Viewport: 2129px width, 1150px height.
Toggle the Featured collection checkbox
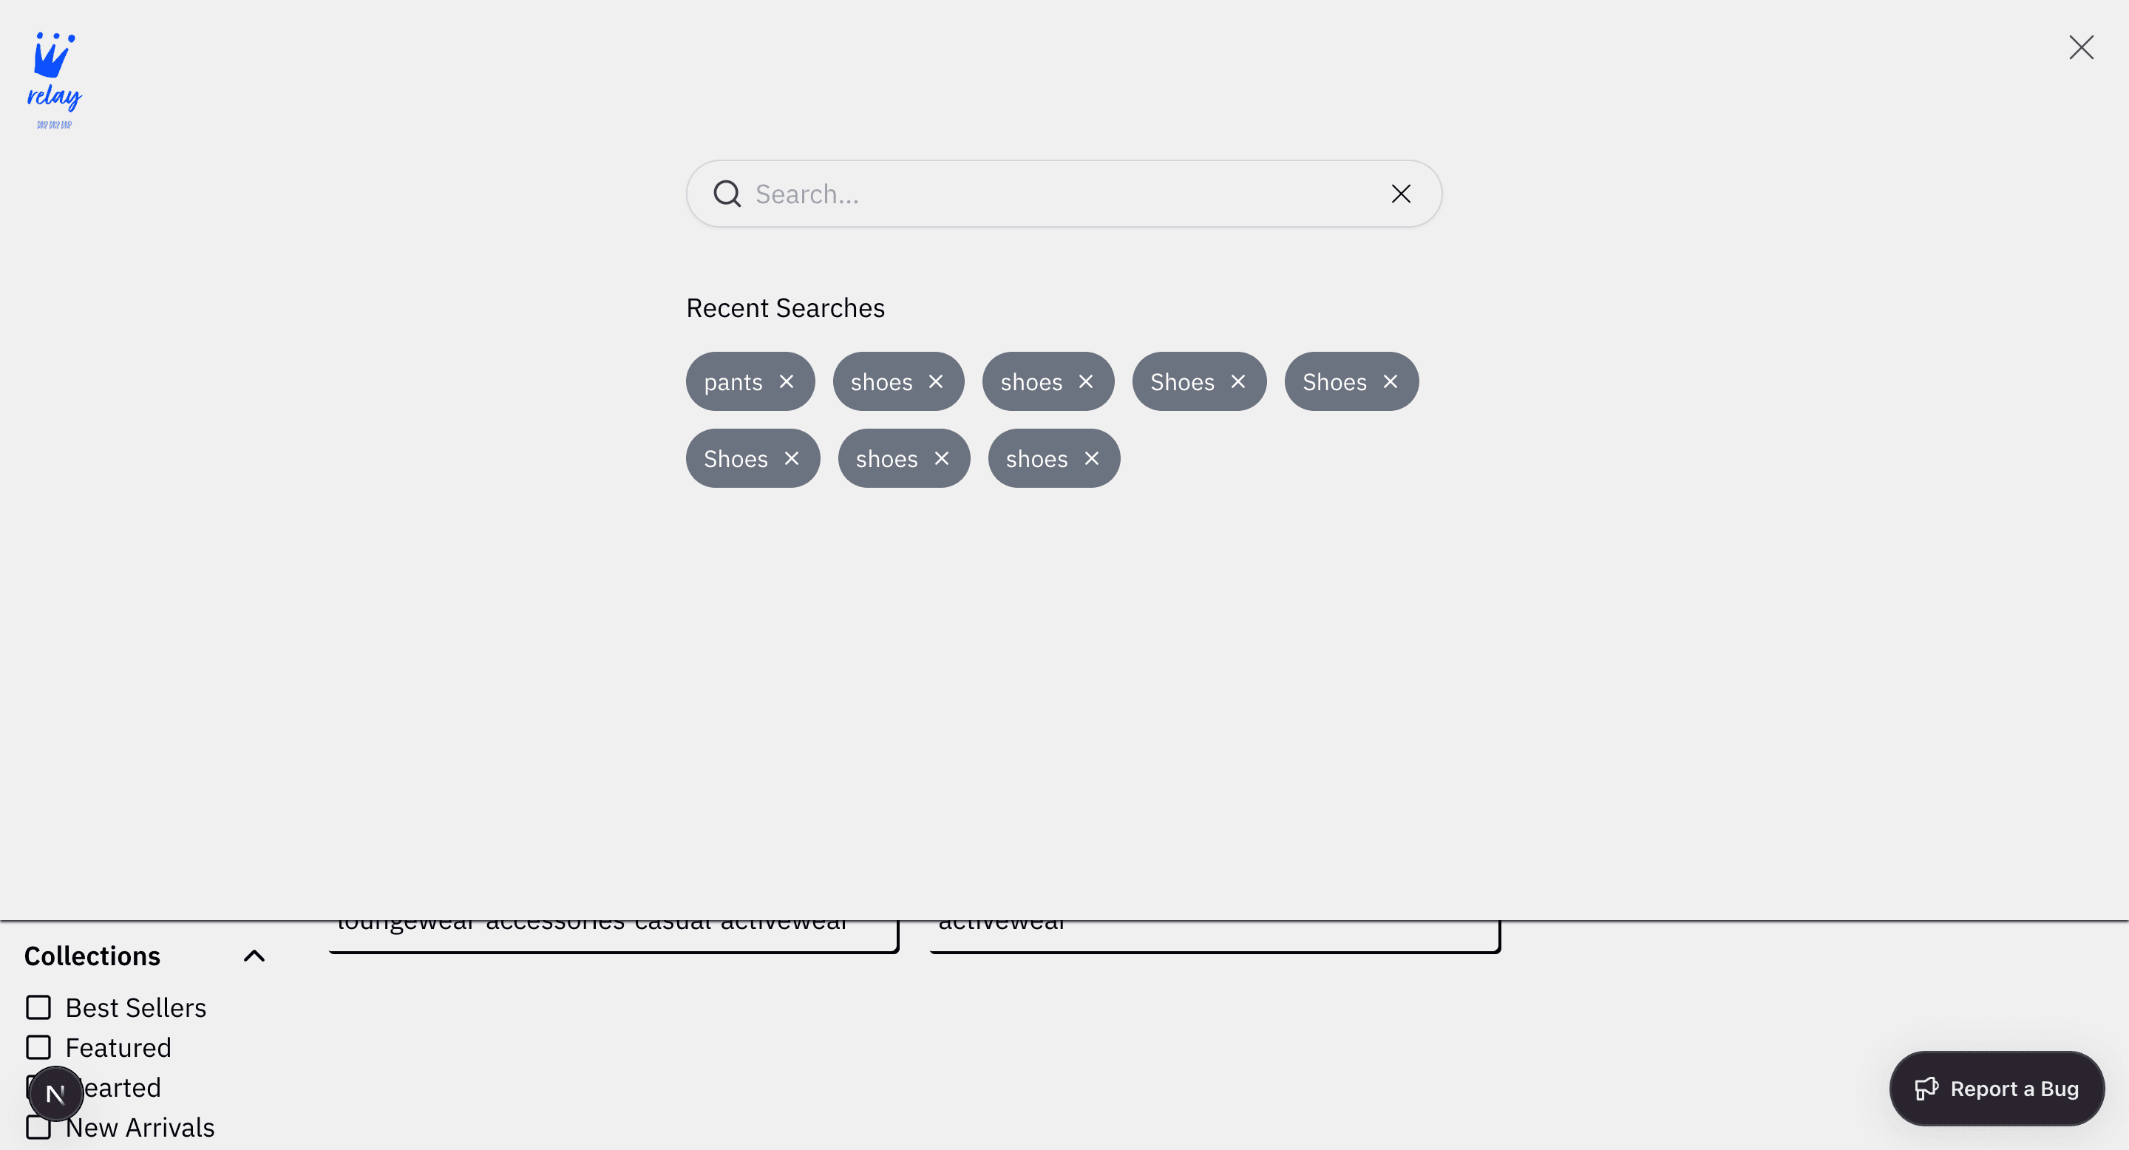tap(39, 1047)
